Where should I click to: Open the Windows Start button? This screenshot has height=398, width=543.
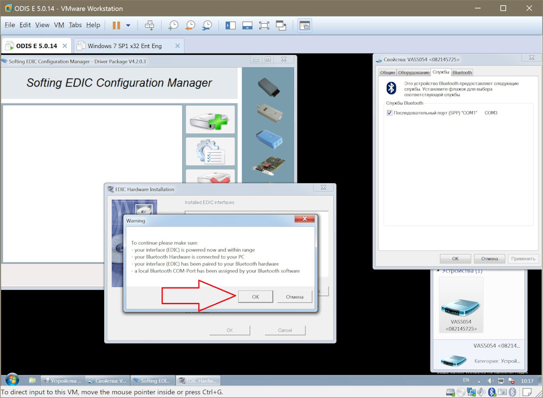pyautogui.click(x=12, y=380)
